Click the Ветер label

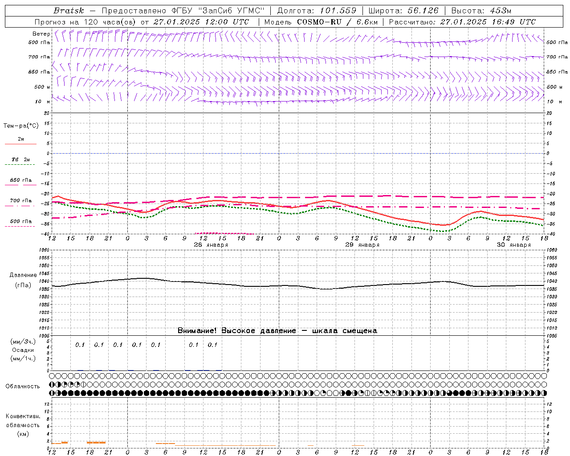click(41, 34)
